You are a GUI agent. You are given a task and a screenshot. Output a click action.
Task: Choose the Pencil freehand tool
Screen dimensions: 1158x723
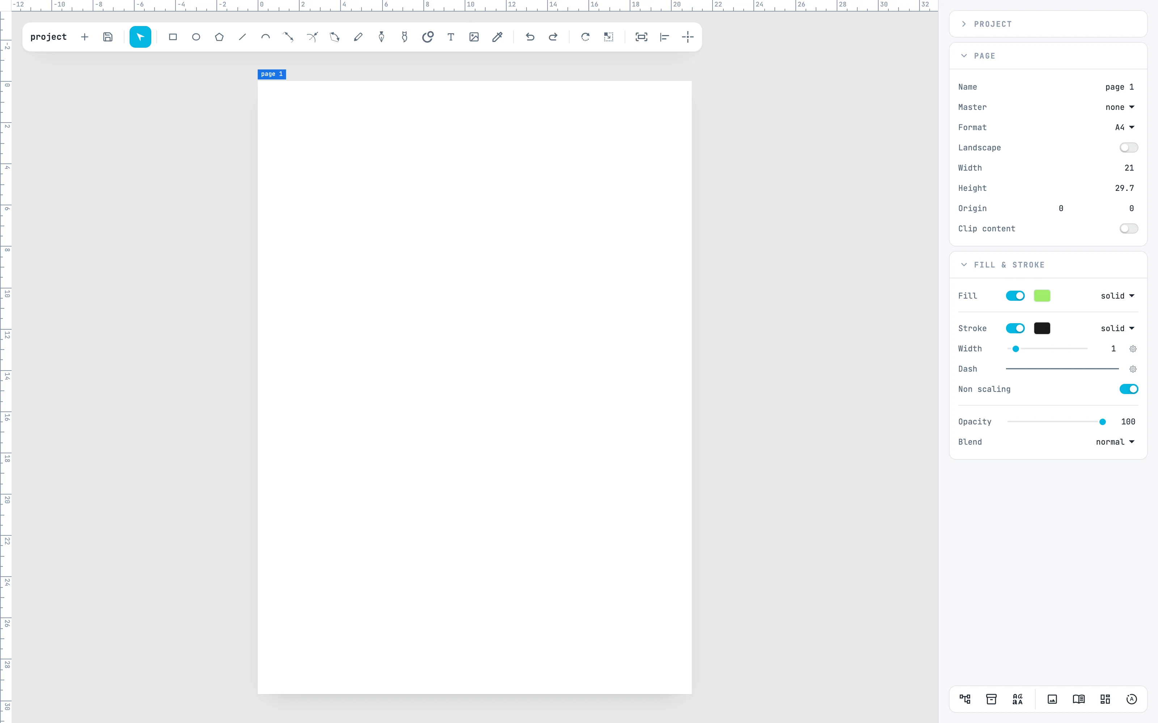pos(358,37)
